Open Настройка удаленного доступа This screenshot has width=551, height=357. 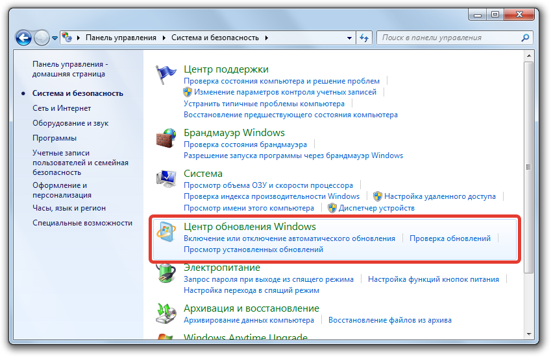(x=440, y=196)
